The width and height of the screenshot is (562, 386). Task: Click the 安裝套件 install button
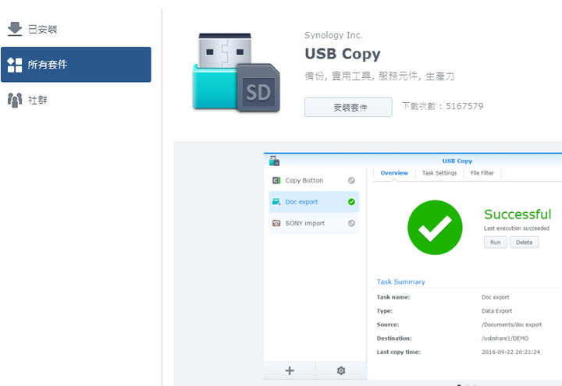coord(348,107)
